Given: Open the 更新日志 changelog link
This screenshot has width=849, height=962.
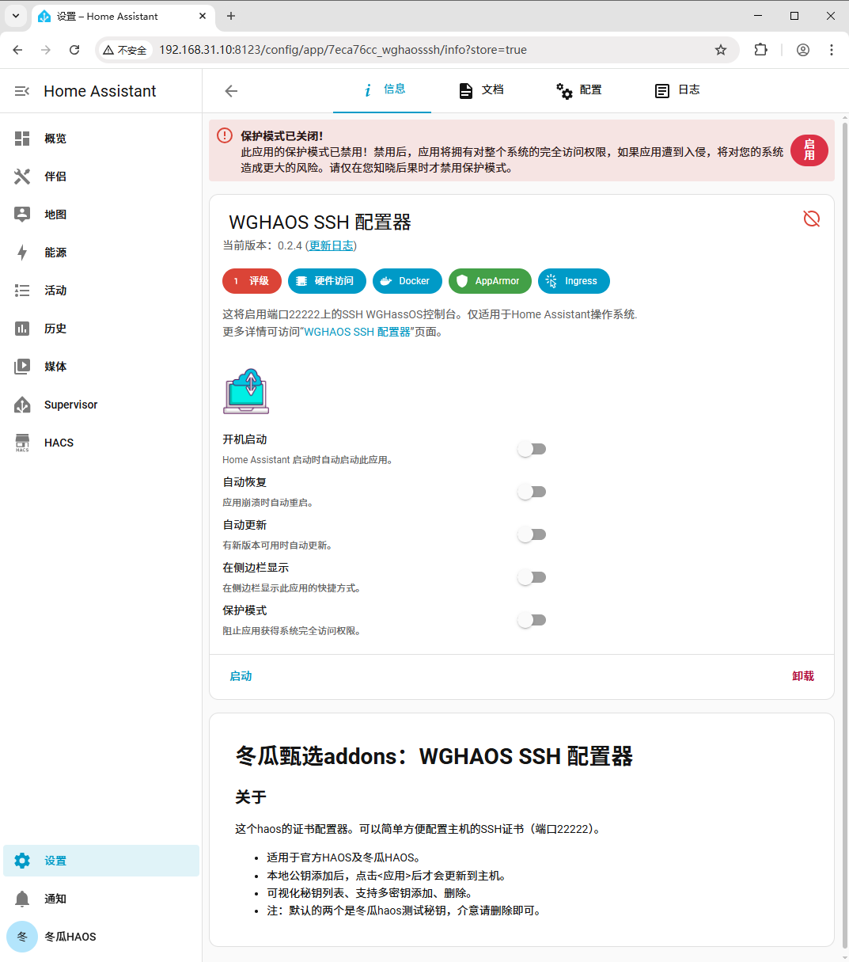Looking at the screenshot, I should point(332,245).
